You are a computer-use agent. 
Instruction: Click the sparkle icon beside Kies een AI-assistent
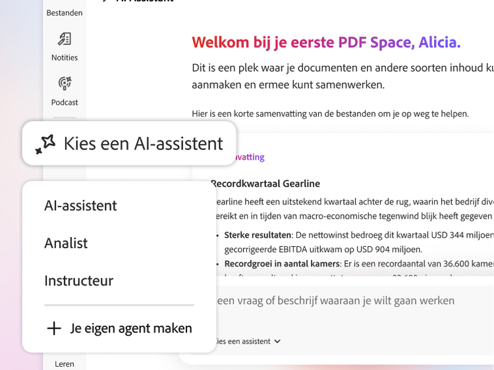tap(45, 144)
